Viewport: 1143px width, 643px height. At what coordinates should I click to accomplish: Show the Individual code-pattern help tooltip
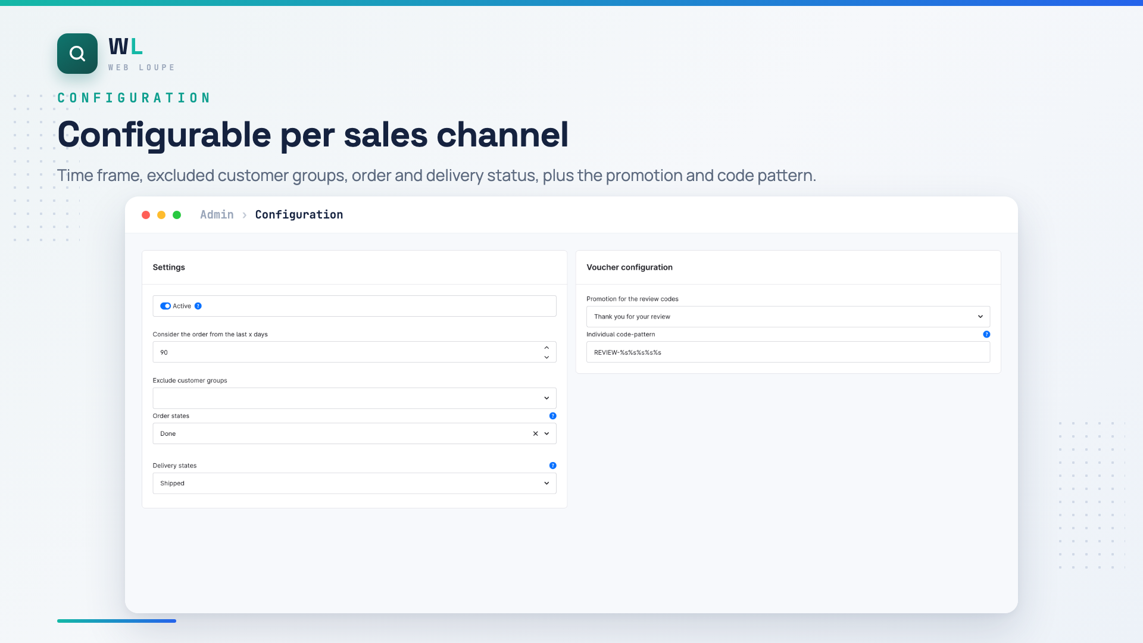(x=986, y=335)
